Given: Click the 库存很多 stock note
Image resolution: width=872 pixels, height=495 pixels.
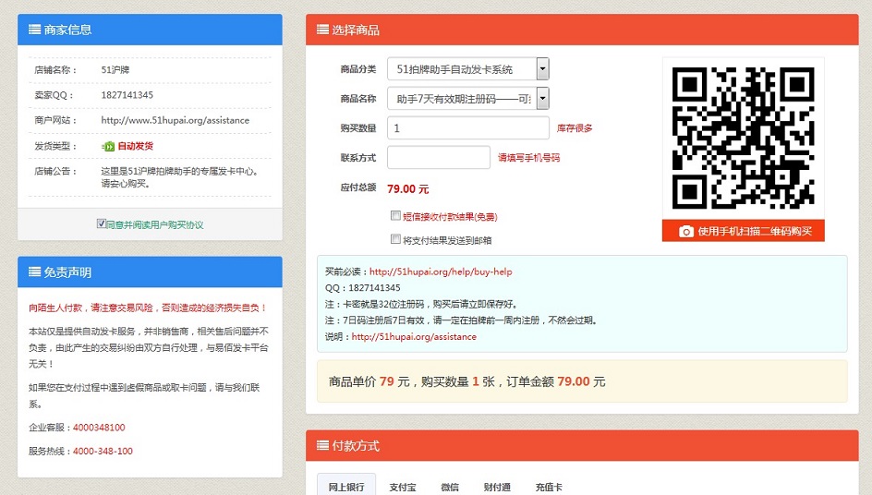Looking at the screenshot, I should coord(575,128).
